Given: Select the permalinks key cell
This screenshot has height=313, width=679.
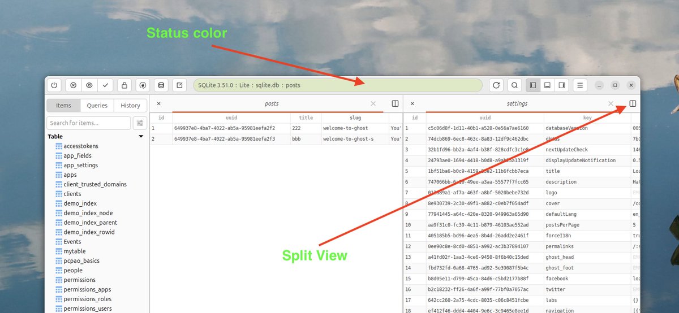Looking at the screenshot, I should pos(587,246).
